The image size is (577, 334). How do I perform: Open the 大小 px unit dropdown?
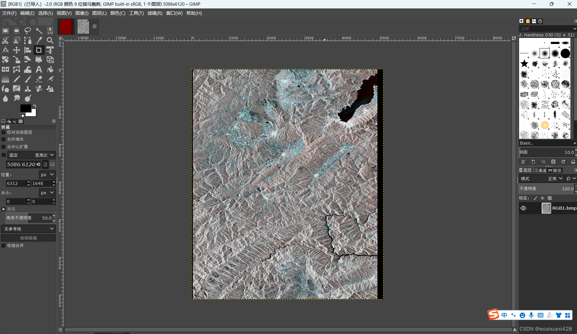point(47,193)
